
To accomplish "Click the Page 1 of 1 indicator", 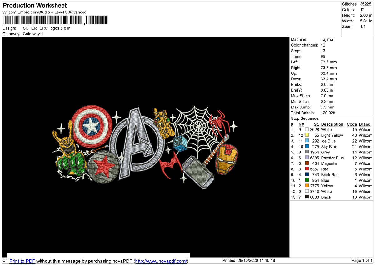I will click(x=362, y=260).
